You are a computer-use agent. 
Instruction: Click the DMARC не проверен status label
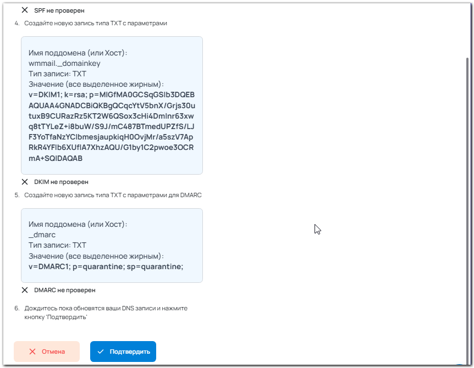coord(65,290)
